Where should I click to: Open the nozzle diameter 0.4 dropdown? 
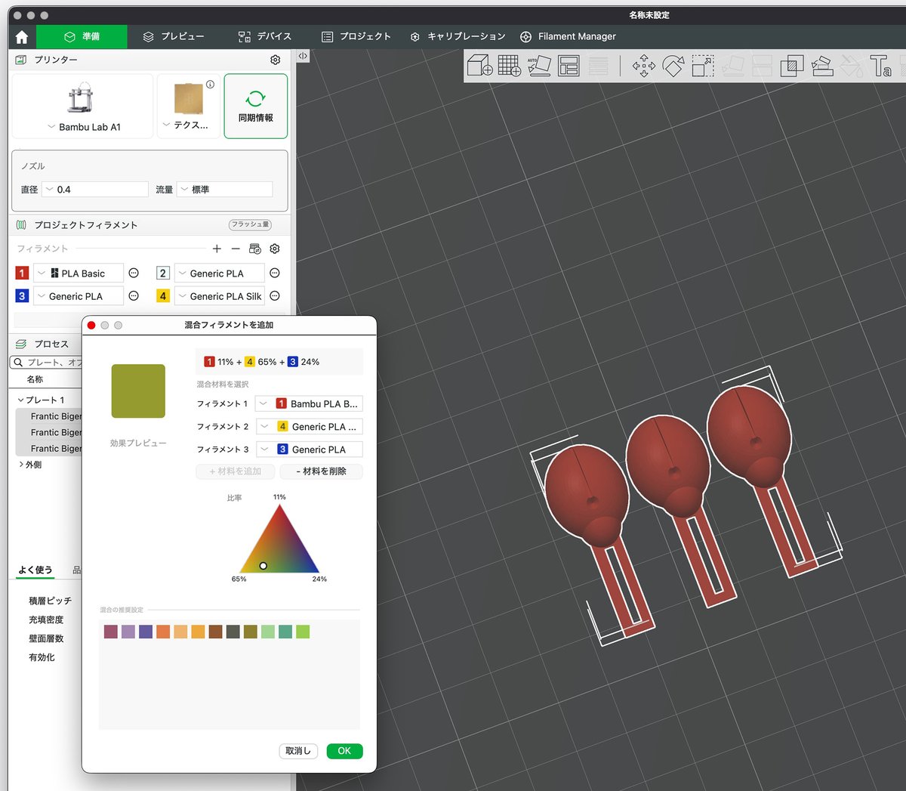(x=95, y=190)
